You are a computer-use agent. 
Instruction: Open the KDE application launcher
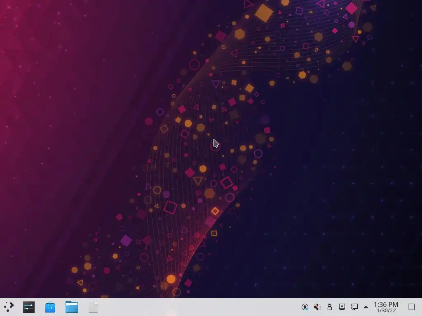pos(9,307)
